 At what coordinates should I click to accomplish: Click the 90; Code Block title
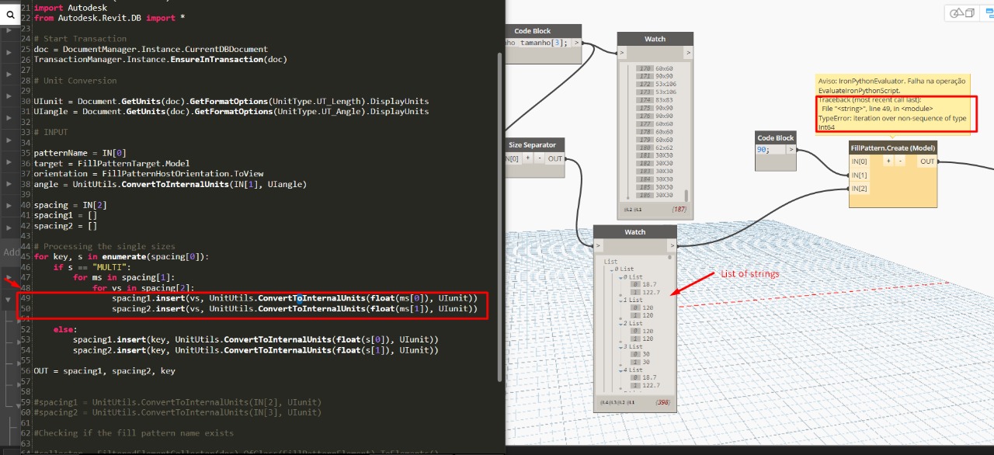(x=775, y=137)
